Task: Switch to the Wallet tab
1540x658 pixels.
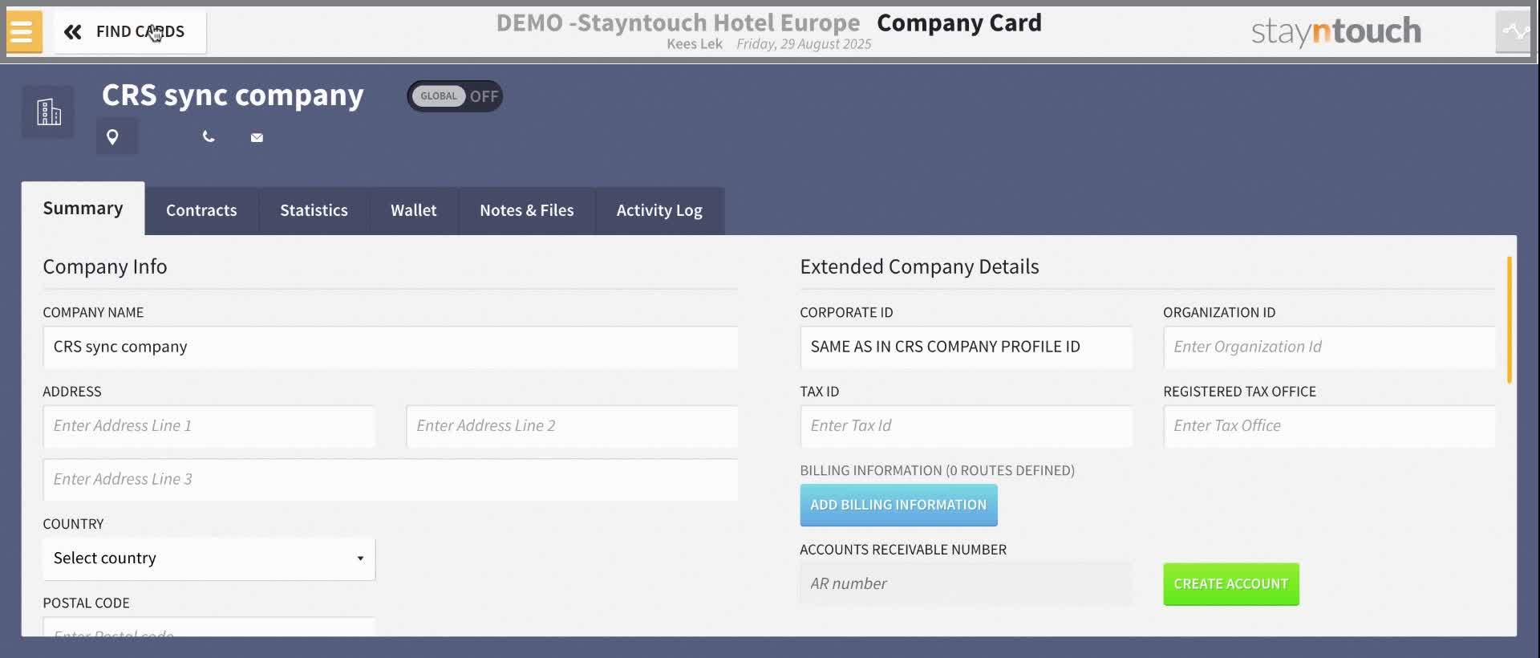Action: [x=414, y=211]
